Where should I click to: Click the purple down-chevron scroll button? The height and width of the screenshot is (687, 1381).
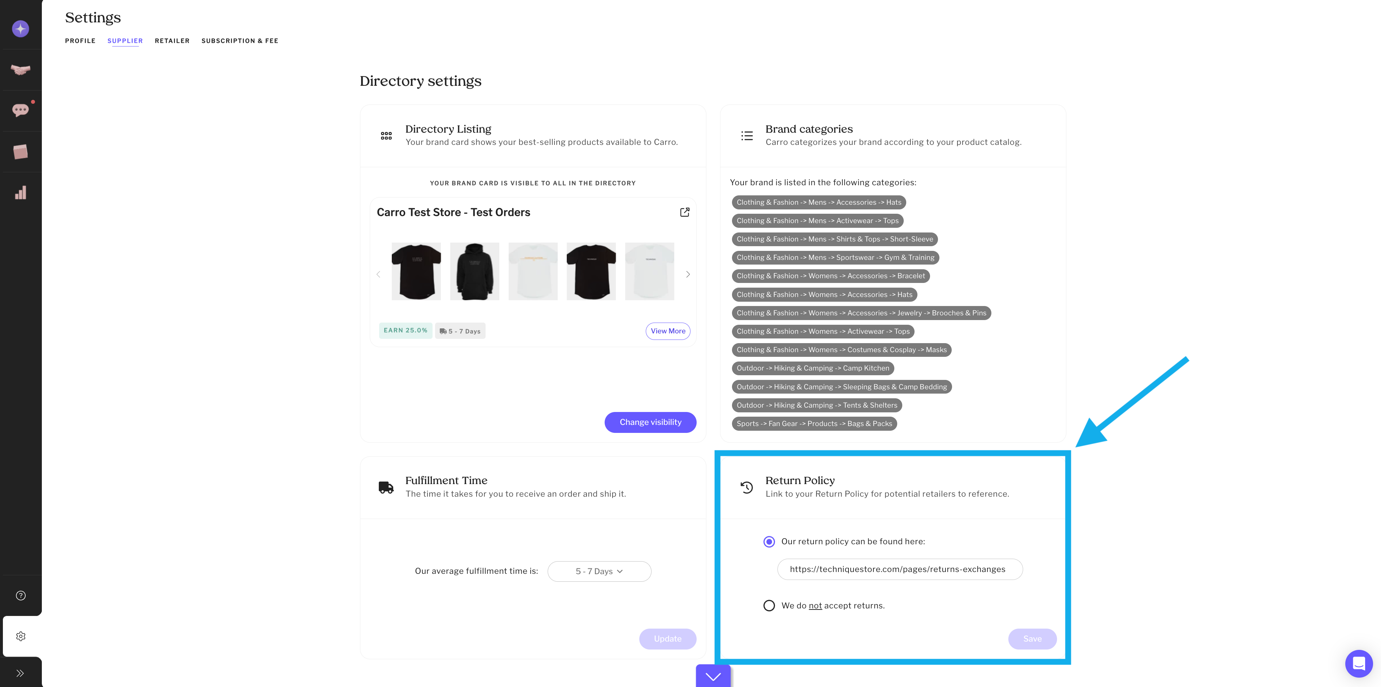[713, 676]
